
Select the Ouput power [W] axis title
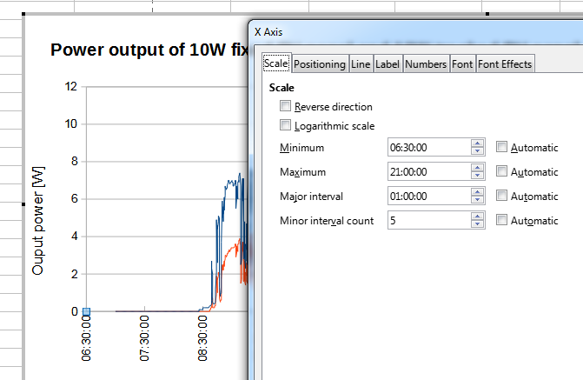pos(38,221)
